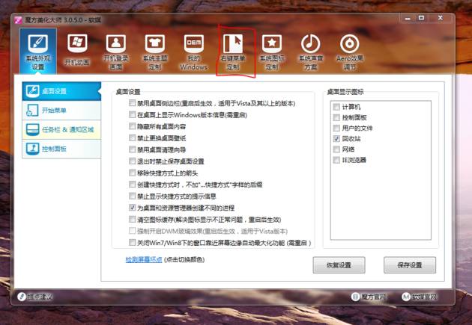
Task: Visit 软媒官网 link in footer
Action: [420, 297]
